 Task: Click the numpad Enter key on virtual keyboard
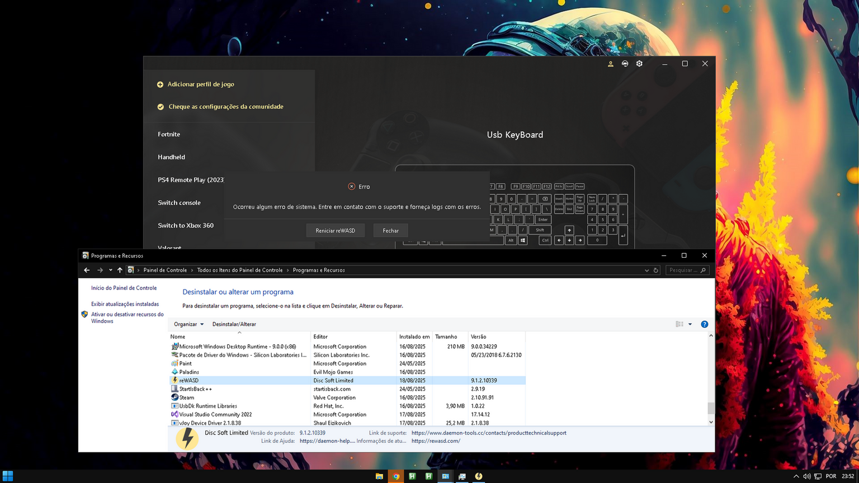pos(623,235)
